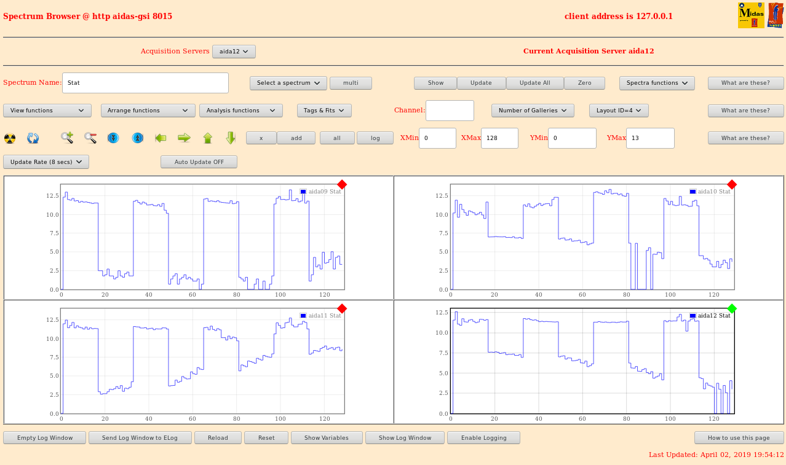Click the zoom in magnifier icon
This screenshot has width=786, height=465.
(67, 138)
